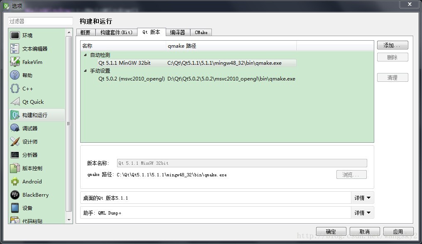Screen dimensions: 422x244
Task: Select the 设计师 designer icon
Action: 15,142
